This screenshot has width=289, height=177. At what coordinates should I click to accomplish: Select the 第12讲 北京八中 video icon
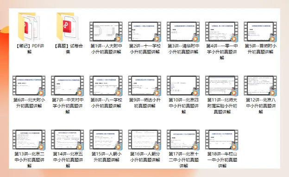pyautogui.click(x=260, y=86)
